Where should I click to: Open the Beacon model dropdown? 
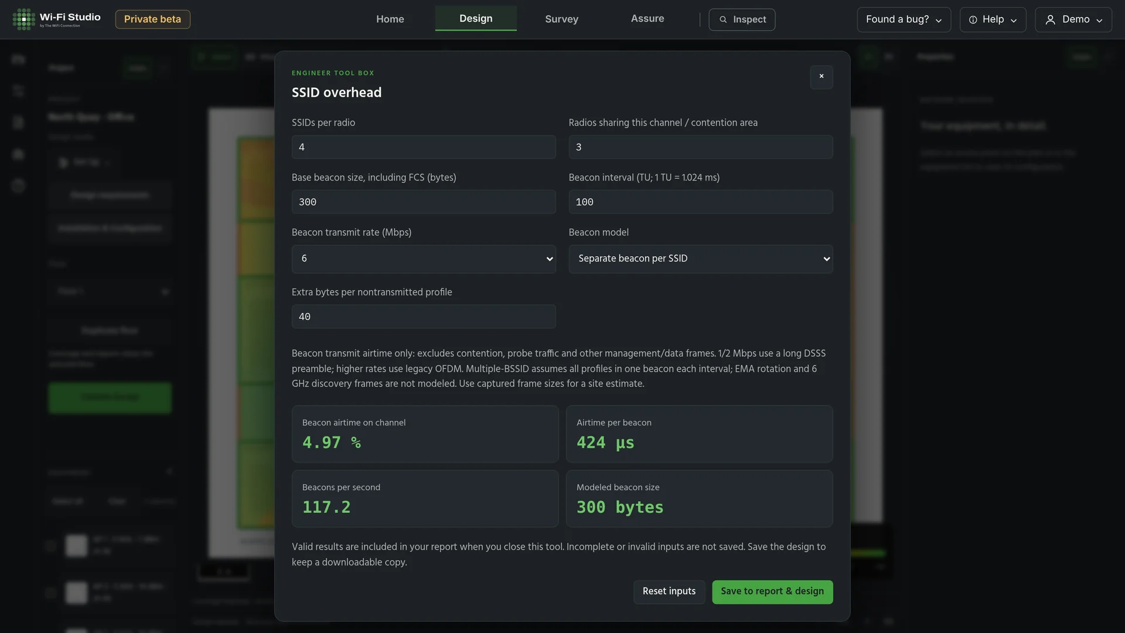click(701, 259)
